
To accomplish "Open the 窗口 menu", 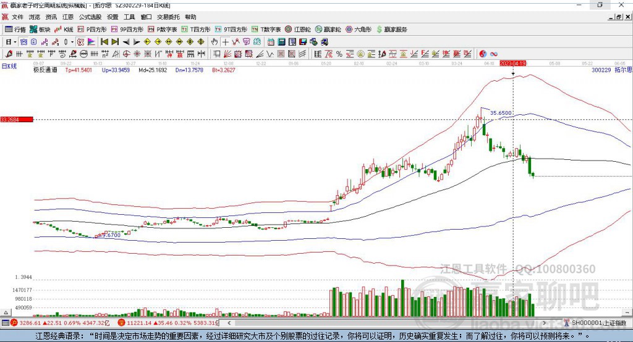I will tap(146, 17).
